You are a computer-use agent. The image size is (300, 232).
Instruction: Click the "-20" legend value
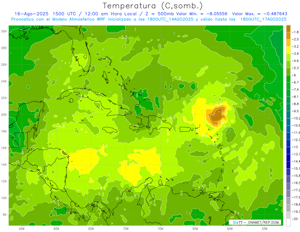click(x=294, y=218)
